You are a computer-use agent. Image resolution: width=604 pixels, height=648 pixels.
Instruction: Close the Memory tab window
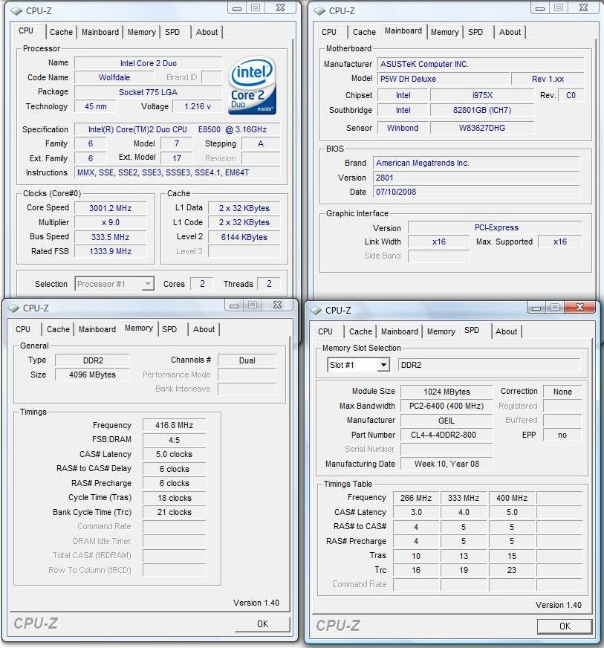pos(277,305)
